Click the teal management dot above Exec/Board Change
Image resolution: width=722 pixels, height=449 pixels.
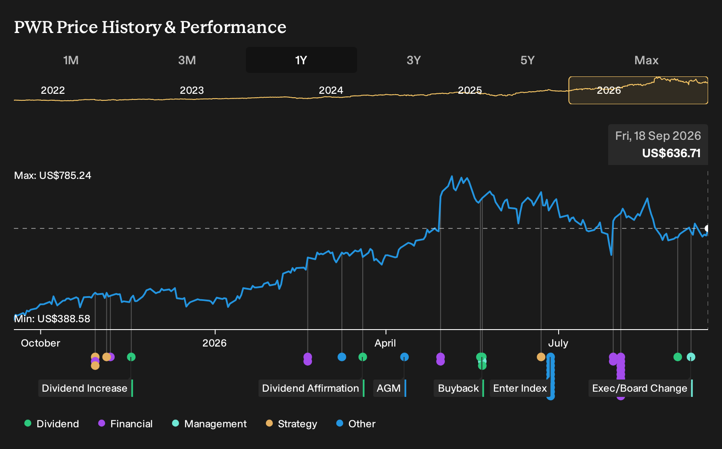click(691, 357)
